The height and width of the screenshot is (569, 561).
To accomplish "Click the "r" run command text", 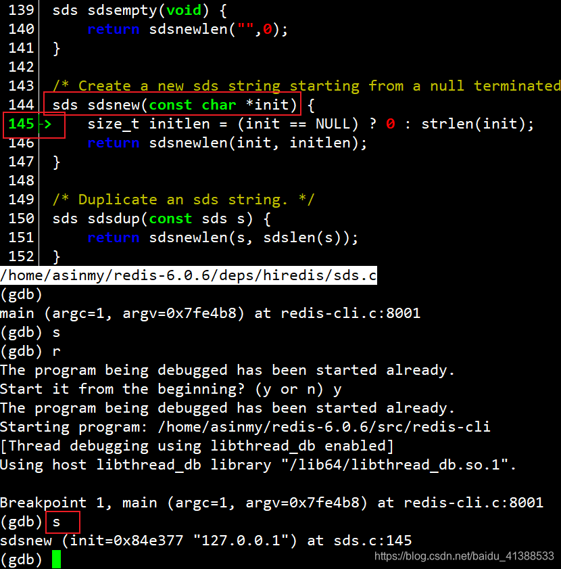I will click(x=56, y=351).
